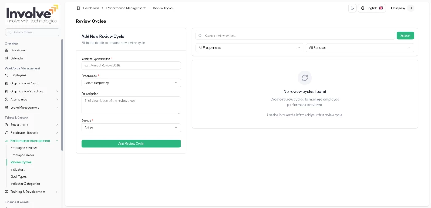Expand Leave Management submenu chevron
The image size is (431, 208).
(57, 108)
